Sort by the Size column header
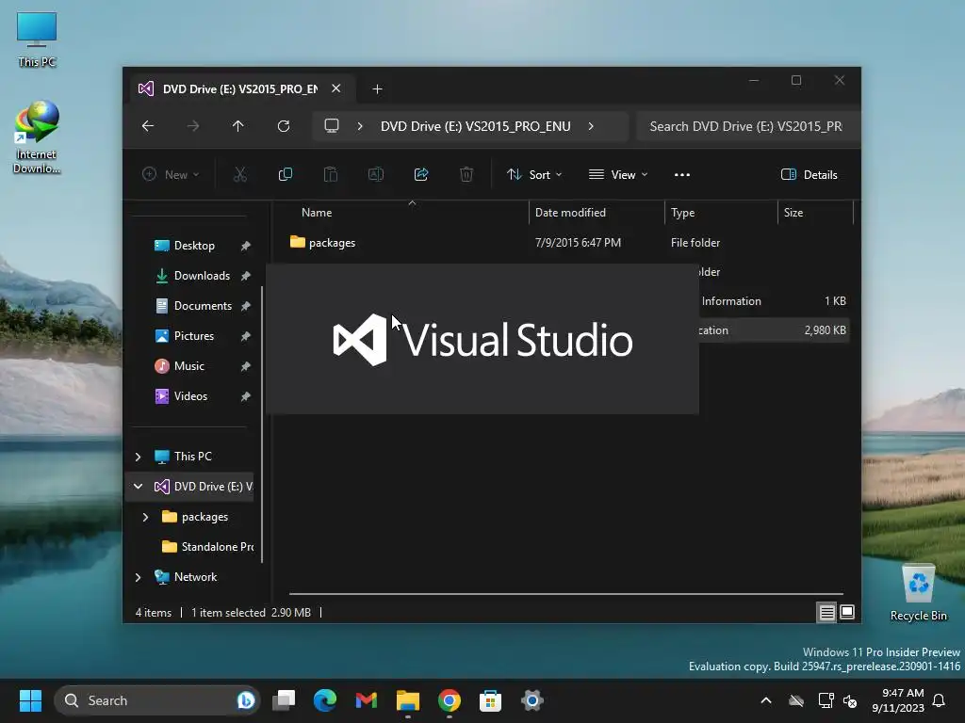965x723 pixels. (793, 213)
